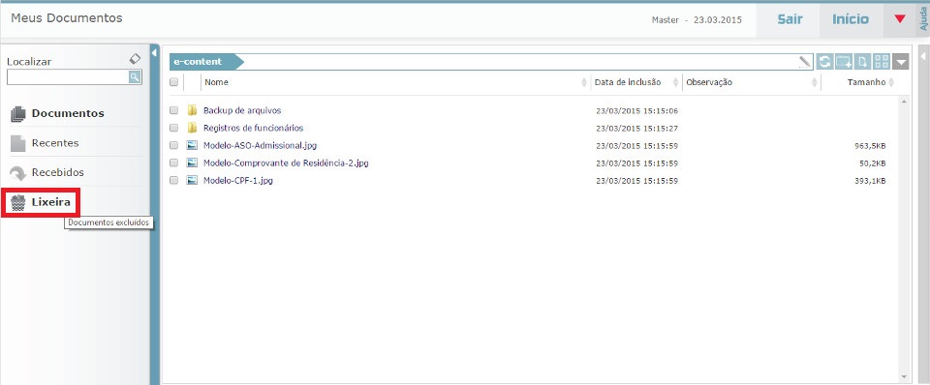
Task: Check the Modelo-Comprovante de Residência-2.jpg checkbox
Action: pyautogui.click(x=173, y=163)
